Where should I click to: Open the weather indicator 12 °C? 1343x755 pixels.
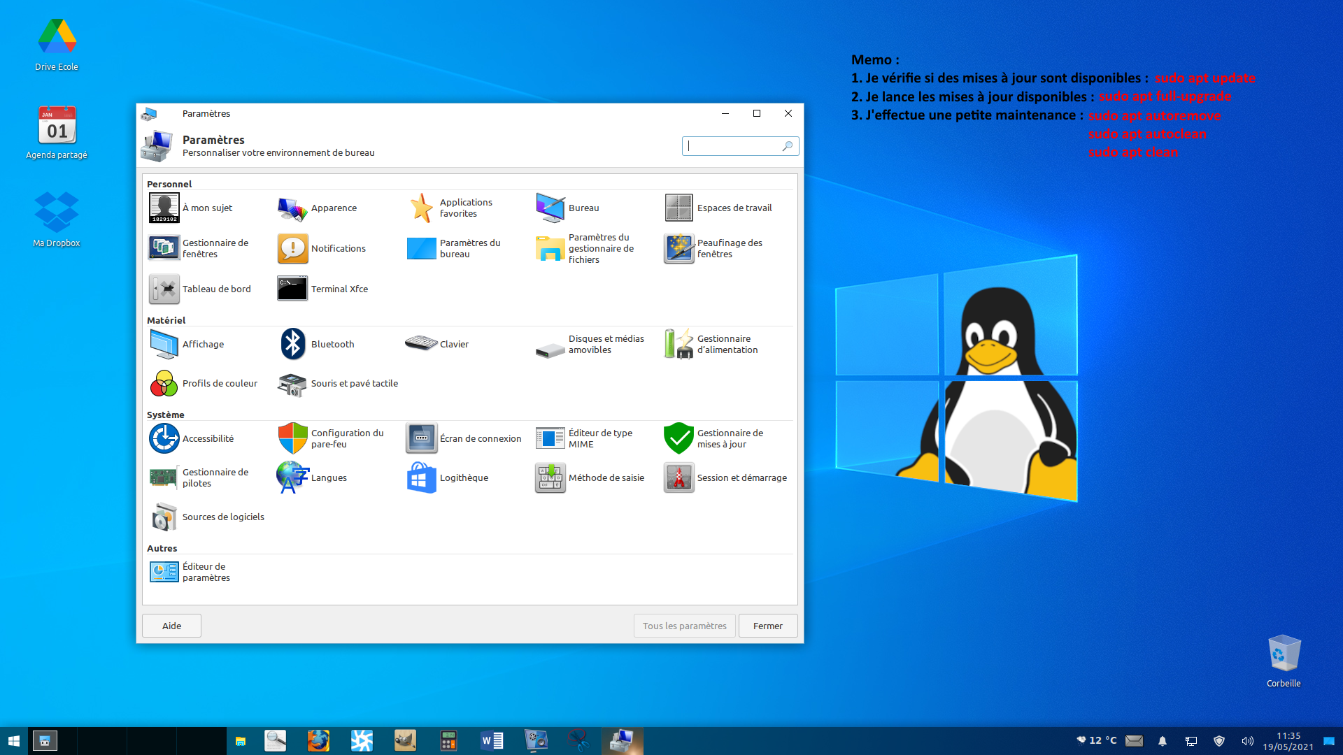(x=1096, y=740)
